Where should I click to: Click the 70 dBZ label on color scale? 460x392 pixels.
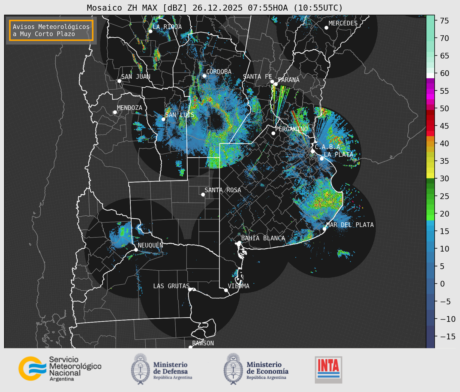pyautogui.click(x=444, y=38)
